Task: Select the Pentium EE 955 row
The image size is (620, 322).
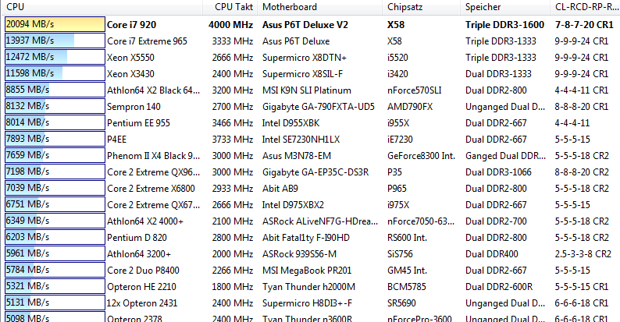Action: pos(310,123)
